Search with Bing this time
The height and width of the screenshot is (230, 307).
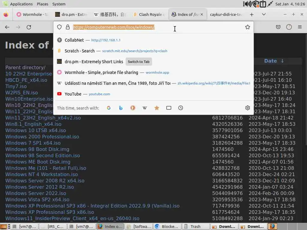pyautogui.click(x=121, y=108)
